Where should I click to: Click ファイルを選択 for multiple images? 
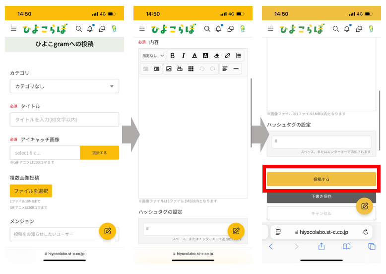(31, 191)
